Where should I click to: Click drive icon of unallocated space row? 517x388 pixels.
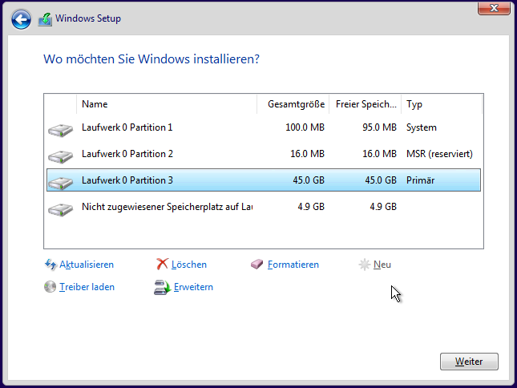pos(60,209)
